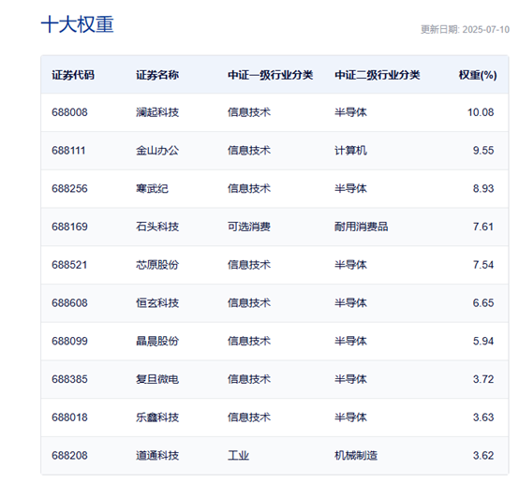The image size is (519, 498).
Task: Select security code 688208
Action: pos(70,455)
